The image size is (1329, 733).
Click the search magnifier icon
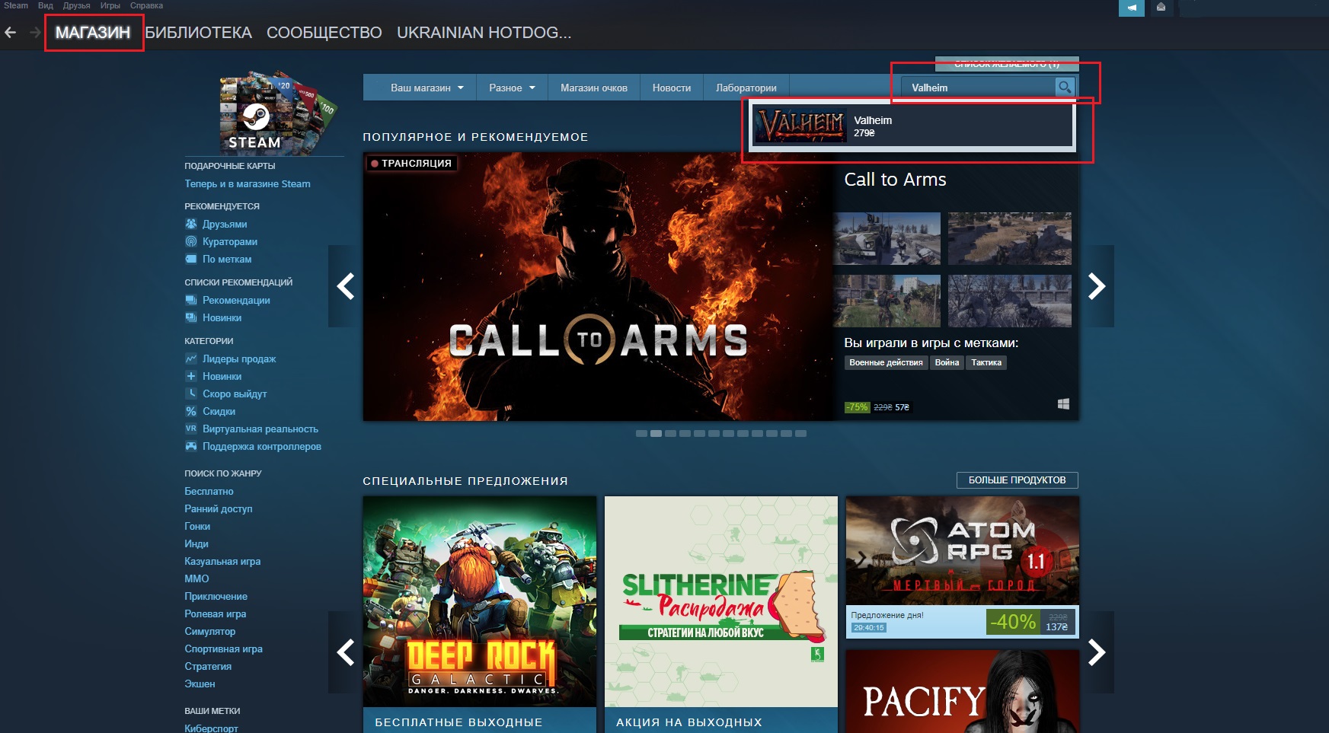point(1065,88)
